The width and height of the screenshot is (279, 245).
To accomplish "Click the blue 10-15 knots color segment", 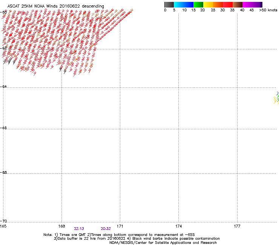I will [189, 5].
